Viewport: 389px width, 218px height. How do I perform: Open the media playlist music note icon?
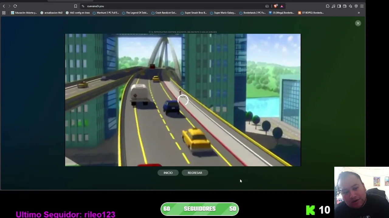(333, 6)
